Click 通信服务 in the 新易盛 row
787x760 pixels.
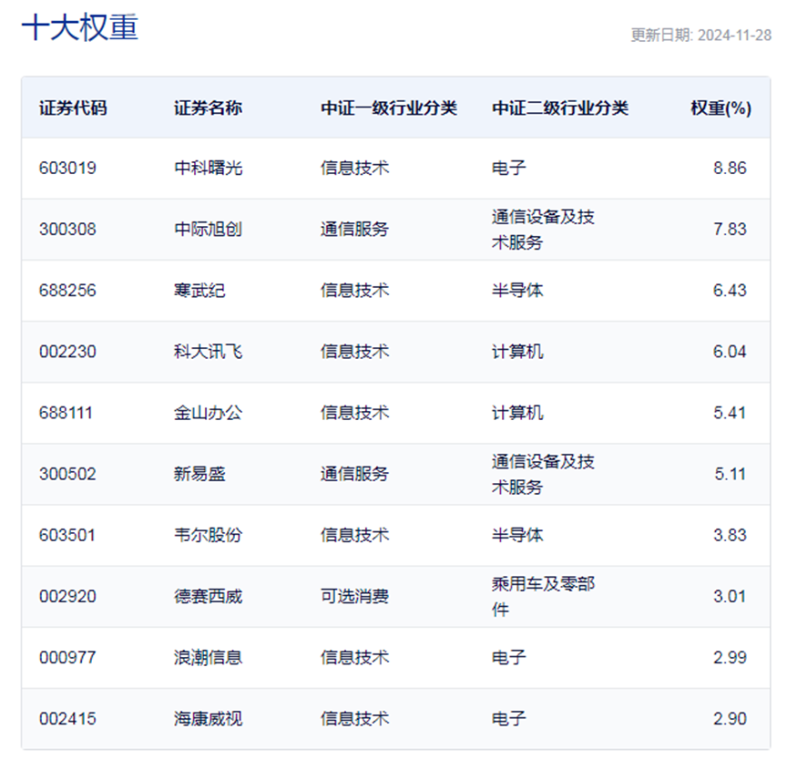pyautogui.click(x=355, y=474)
